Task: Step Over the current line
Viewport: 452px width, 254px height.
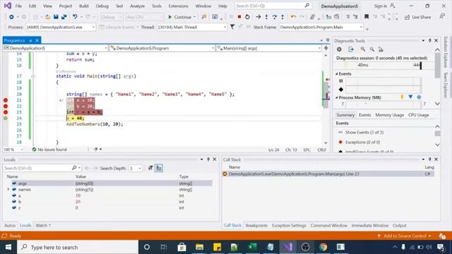Action: click(275, 17)
